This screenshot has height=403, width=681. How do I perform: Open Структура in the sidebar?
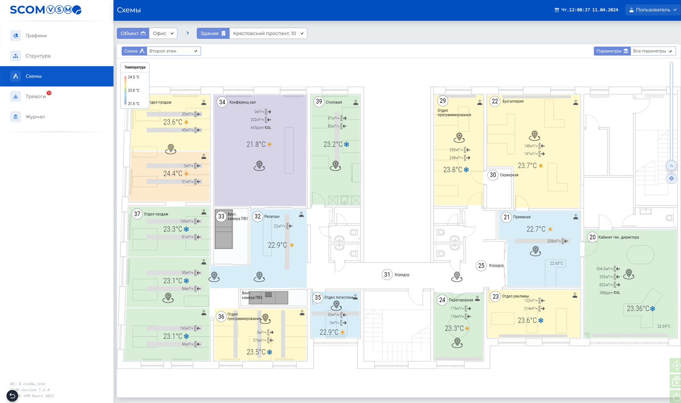38,56
